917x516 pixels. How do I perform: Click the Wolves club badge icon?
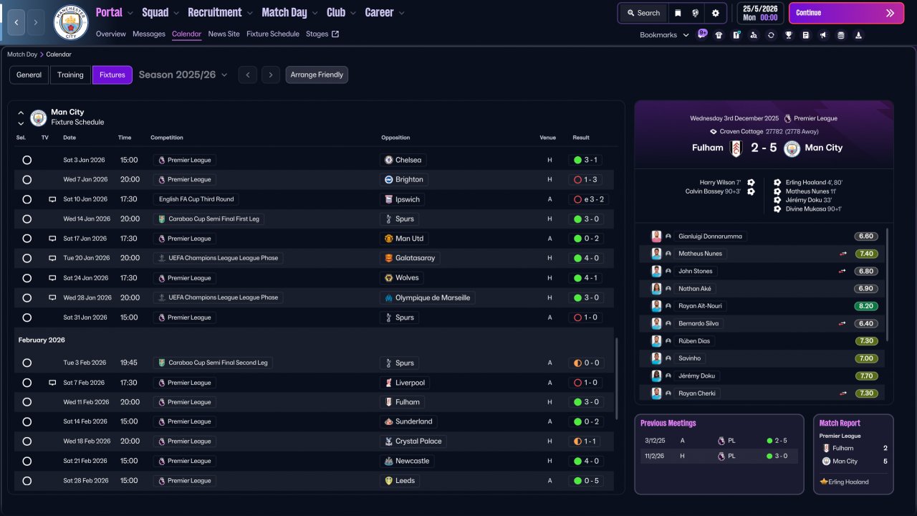[x=388, y=278]
